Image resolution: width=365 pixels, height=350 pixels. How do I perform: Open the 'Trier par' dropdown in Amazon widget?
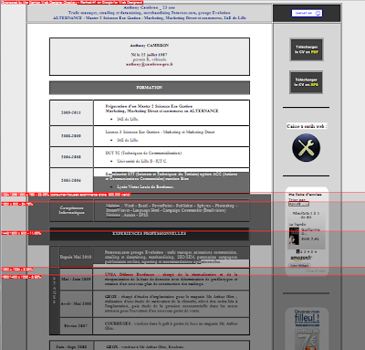click(298, 204)
